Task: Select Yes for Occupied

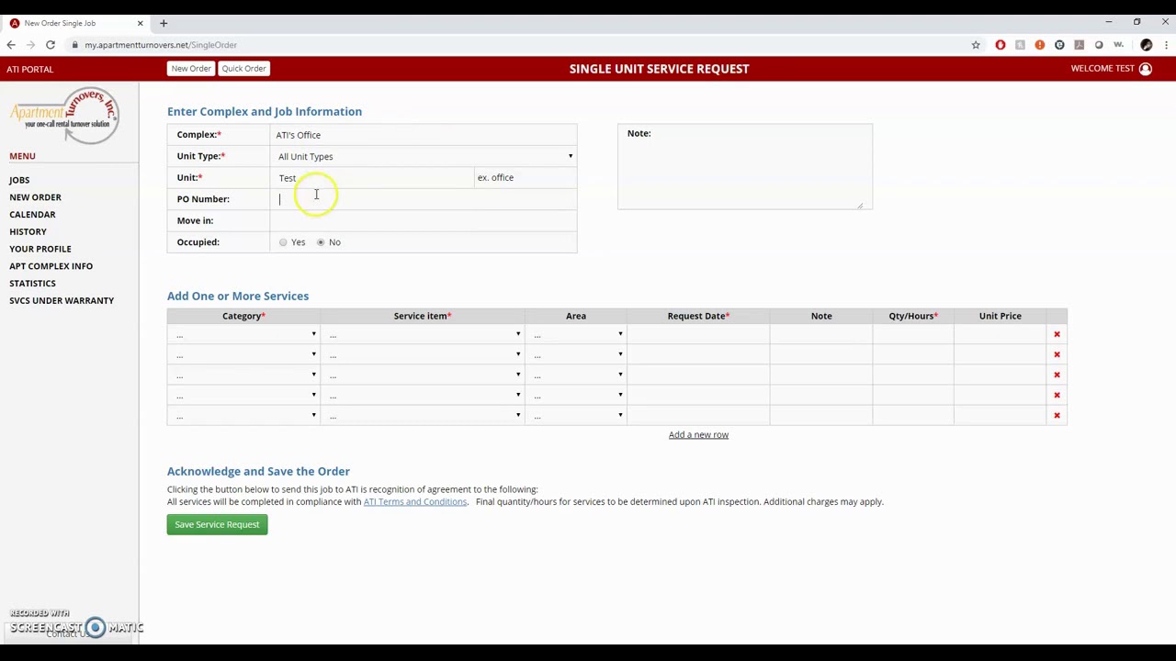Action: 283,242
